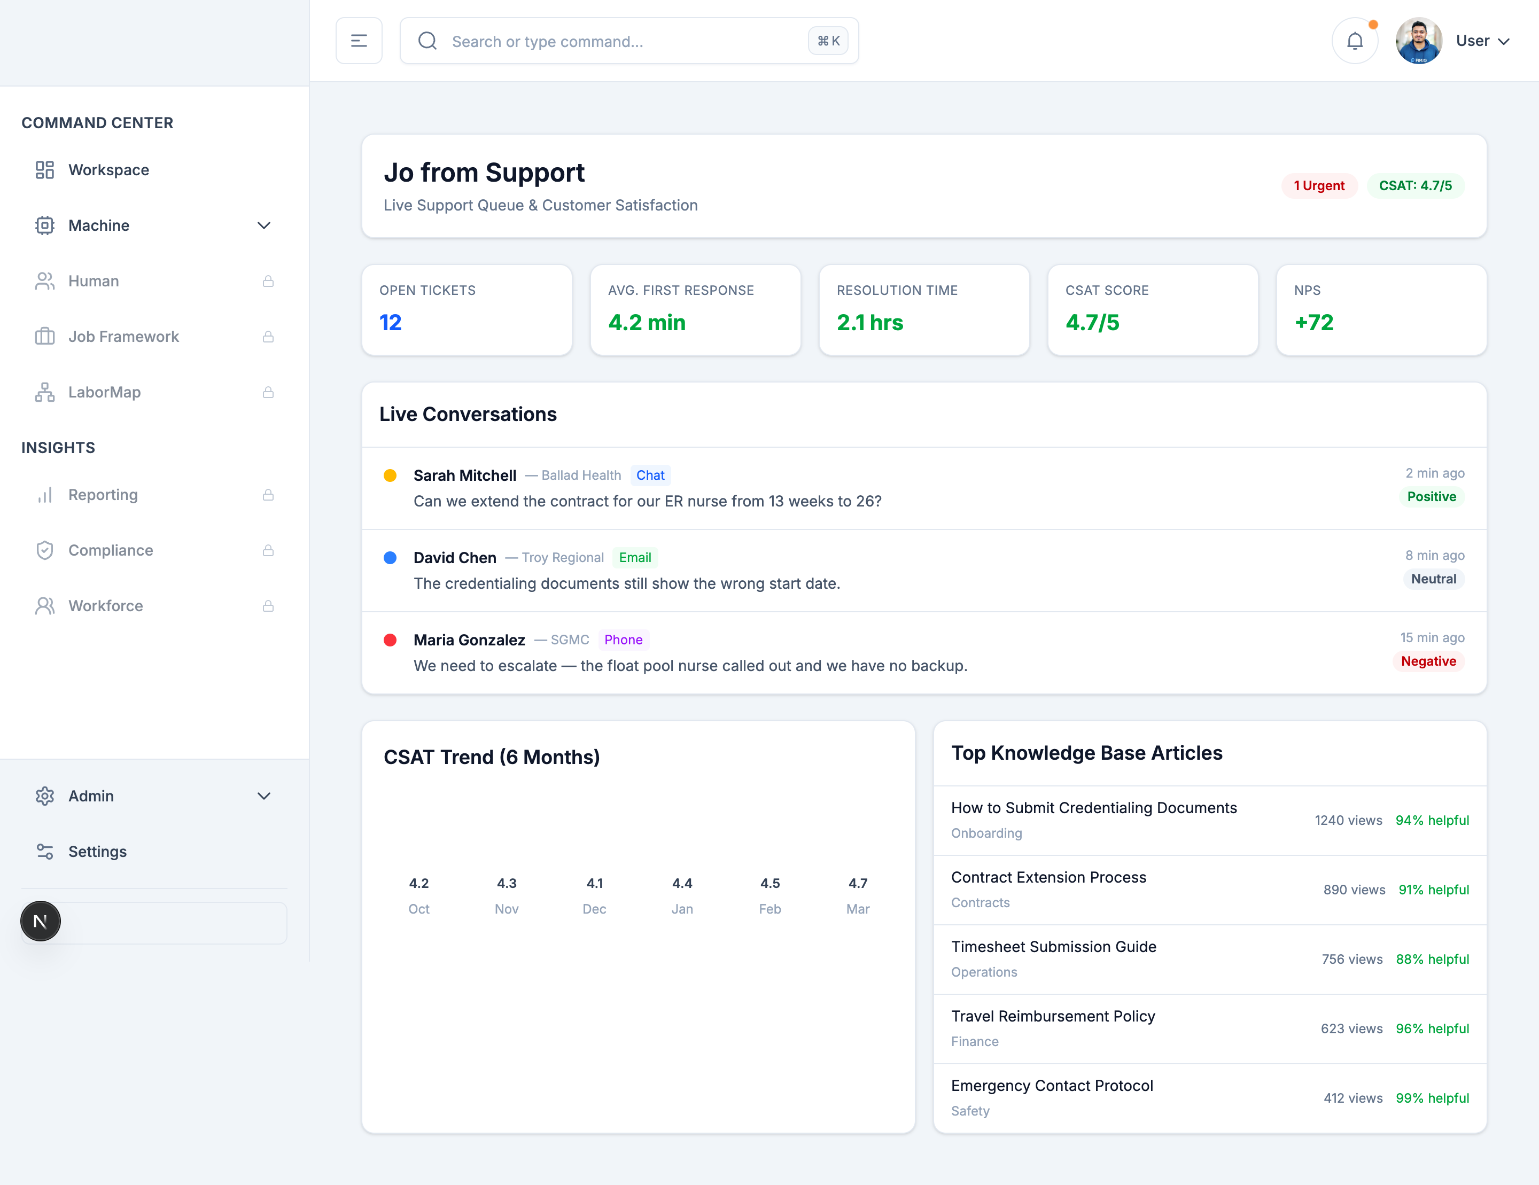Image resolution: width=1539 pixels, height=1185 pixels.
Task: Expand the Admin section chevron
Action: tap(263, 796)
